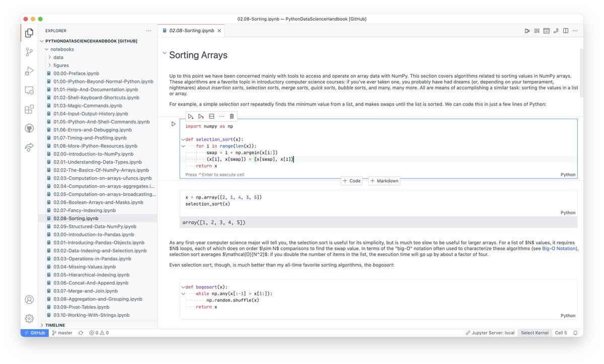Open more cell actions in cell toolbar

(x=221, y=116)
